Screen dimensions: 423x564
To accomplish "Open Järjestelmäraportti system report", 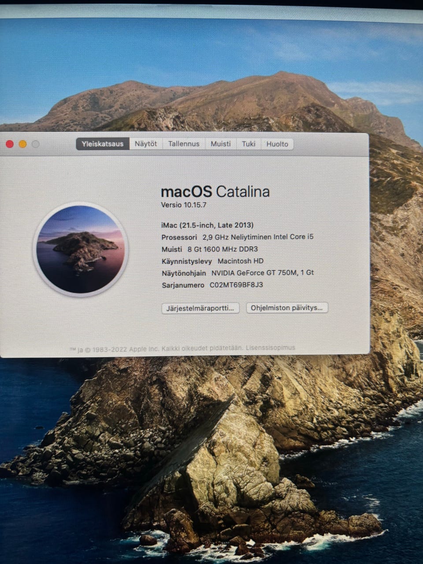I will coord(200,308).
